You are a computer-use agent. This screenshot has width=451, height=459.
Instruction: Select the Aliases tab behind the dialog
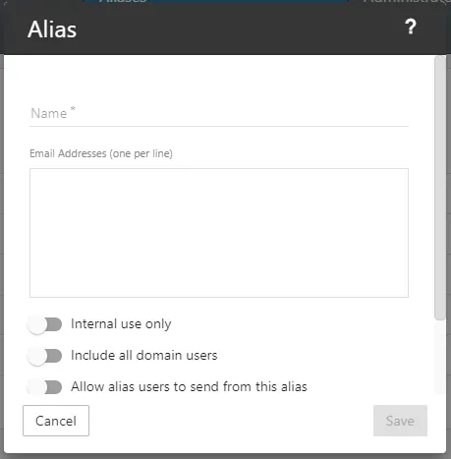click(215, 1)
